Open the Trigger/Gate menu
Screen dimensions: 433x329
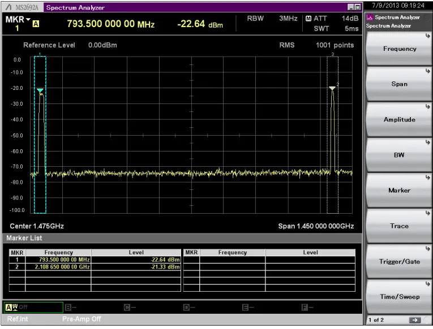pyautogui.click(x=399, y=261)
